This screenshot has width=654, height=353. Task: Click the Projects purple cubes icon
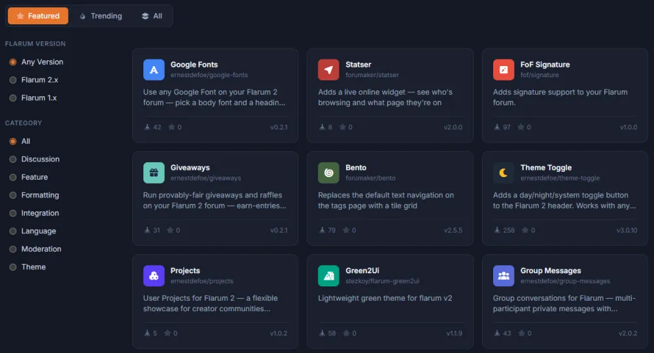(x=154, y=275)
